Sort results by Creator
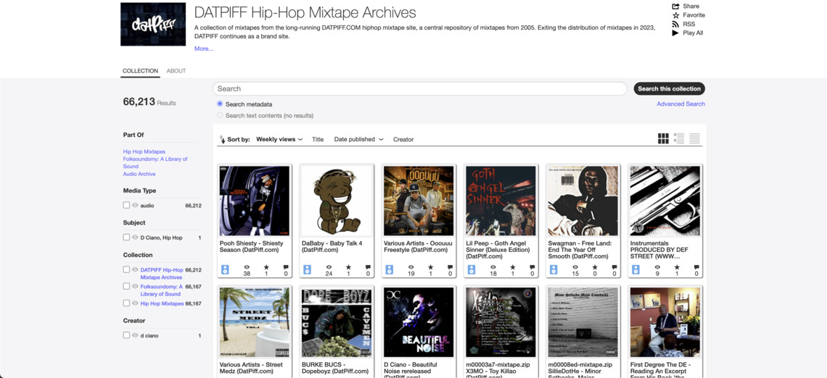 403,140
